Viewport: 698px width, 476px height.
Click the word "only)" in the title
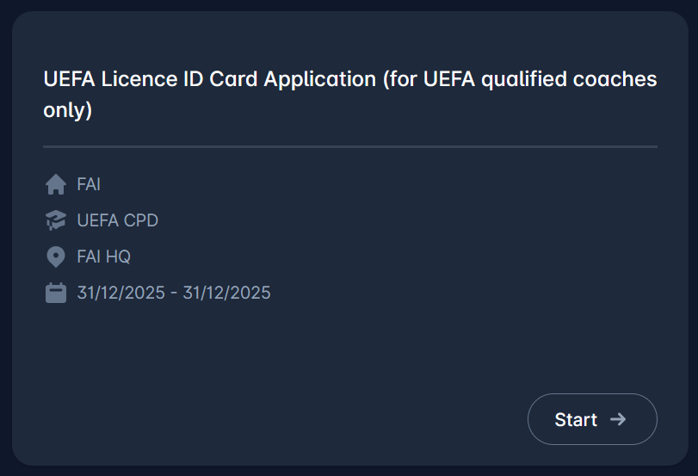[x=68, y=111]
